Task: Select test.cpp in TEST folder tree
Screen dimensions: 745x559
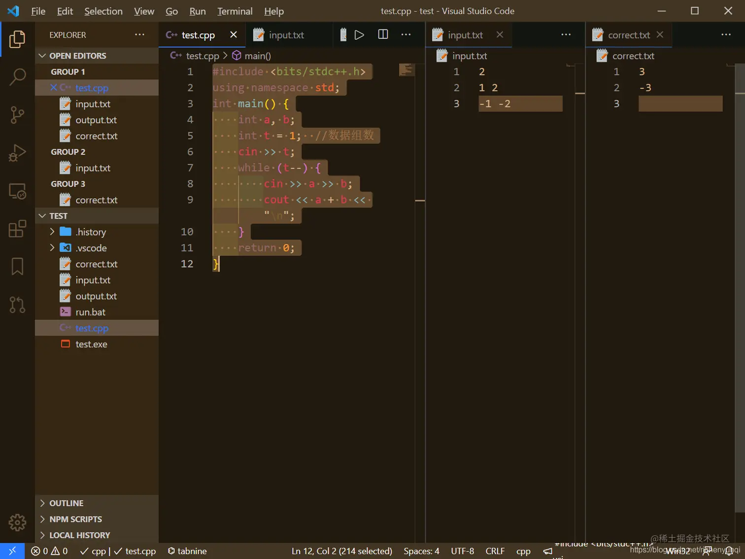Action: pos(97,328)
